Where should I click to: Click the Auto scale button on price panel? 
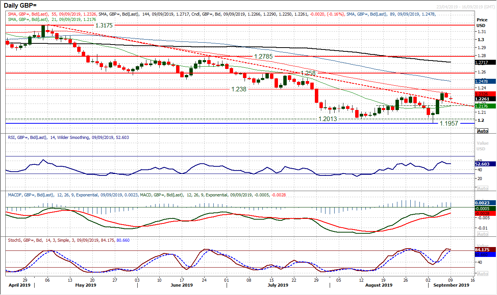point(482,131)
